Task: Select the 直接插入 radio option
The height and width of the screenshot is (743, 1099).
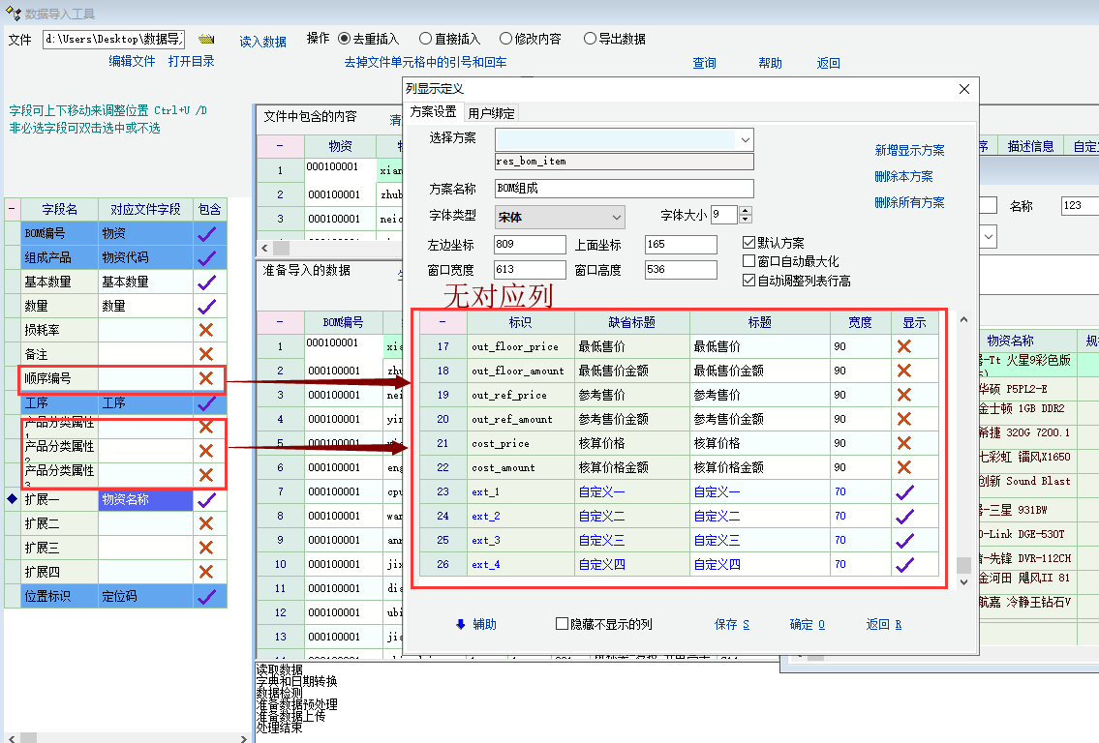Action: 426,39
